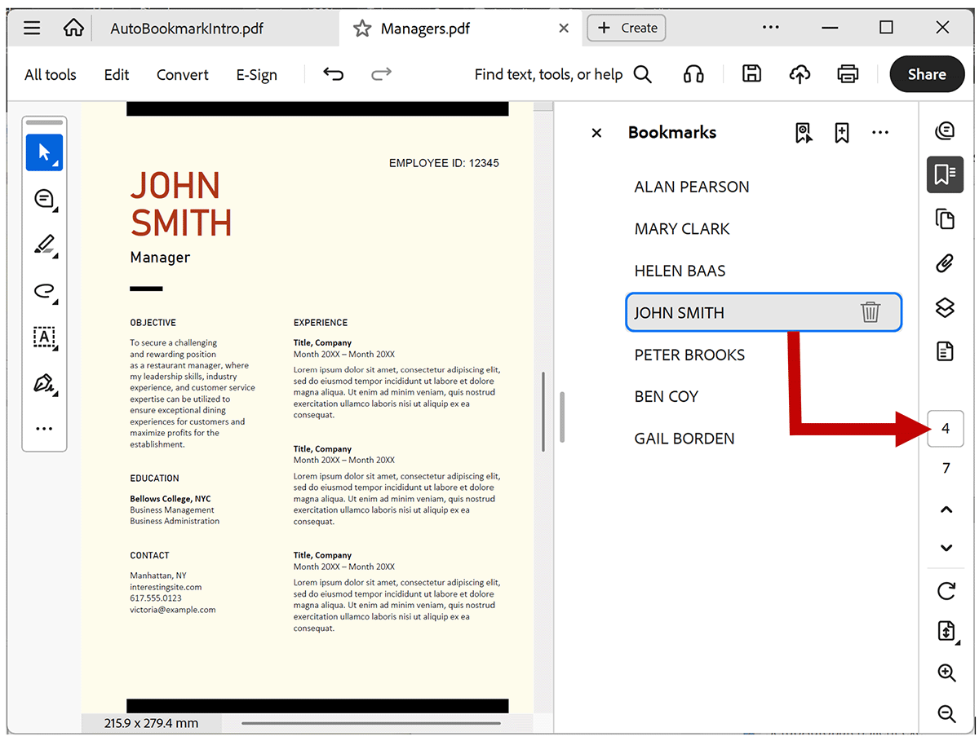Zoom out of the document
Image resolution: width=979 pixels, height=741 pixels.
[946, 714]
